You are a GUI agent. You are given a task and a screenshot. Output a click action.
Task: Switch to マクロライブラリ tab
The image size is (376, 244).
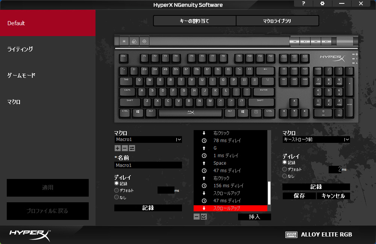pos(277,21)
